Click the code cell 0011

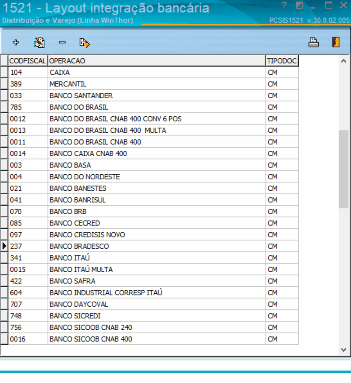pos(28,142)
